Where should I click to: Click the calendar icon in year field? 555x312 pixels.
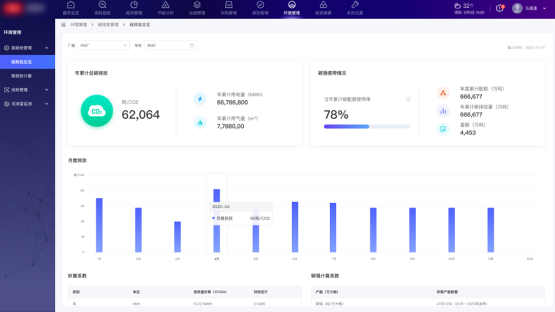pyautogui.click(x=191, y=45)
